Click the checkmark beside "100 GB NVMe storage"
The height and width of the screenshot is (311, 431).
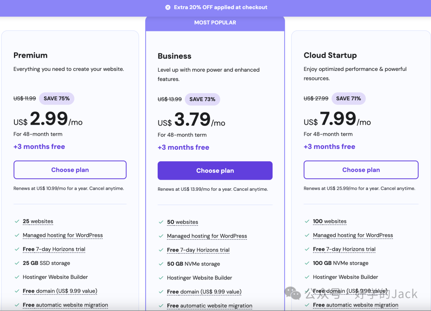point(307,263)
